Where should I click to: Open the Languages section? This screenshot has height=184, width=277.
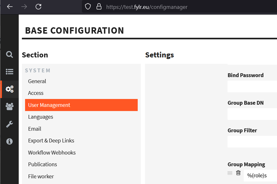(x=41, y=117)
